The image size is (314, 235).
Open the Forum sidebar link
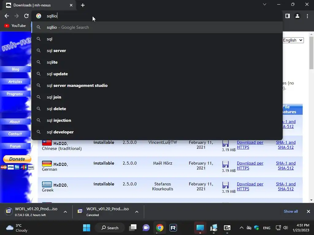point(15,146)
